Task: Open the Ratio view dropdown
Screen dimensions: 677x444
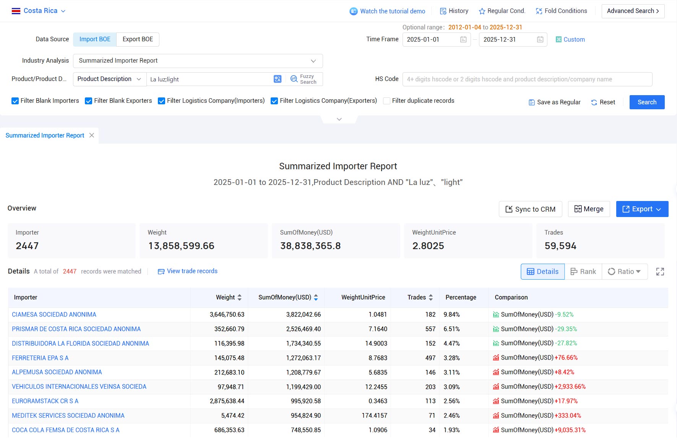Action: [625, 272]
